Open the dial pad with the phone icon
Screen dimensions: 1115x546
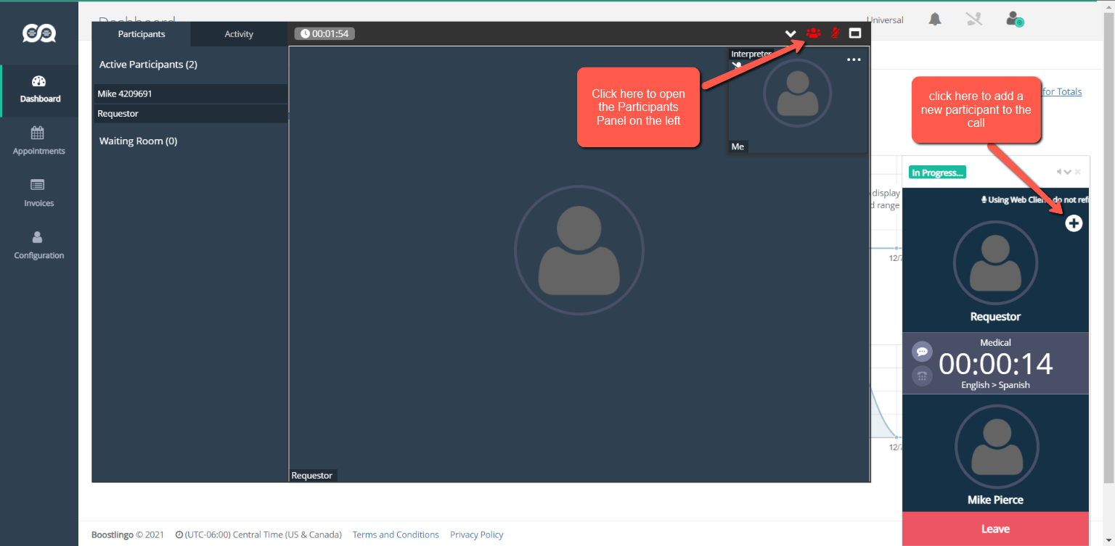tap(922, 376)
